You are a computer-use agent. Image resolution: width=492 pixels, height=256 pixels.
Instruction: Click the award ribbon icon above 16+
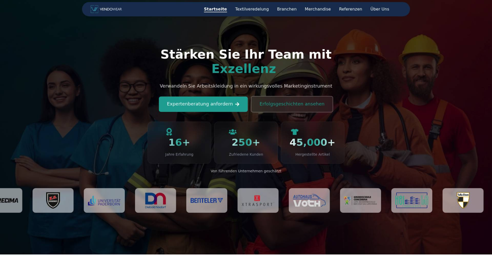pyautogui.click(x=169, y=132)
